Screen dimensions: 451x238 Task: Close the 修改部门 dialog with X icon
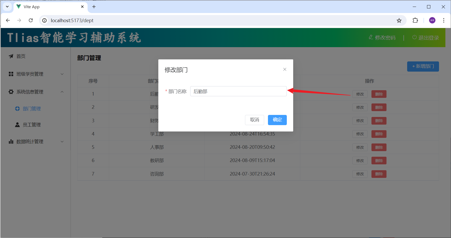pos(285,69)
